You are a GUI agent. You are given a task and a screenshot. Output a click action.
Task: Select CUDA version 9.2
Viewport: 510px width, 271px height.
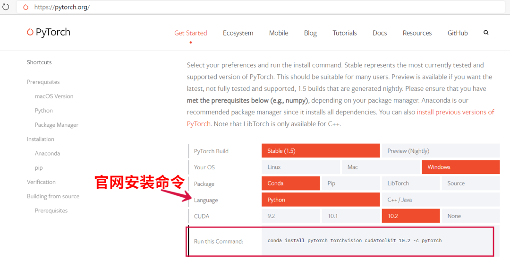tap(291, 216)
